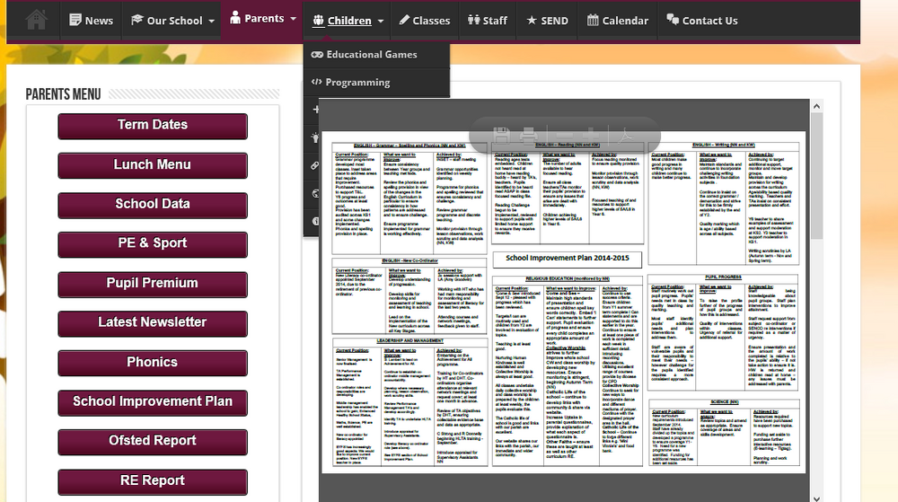Open the Ofsted Report page

(153, 442)
